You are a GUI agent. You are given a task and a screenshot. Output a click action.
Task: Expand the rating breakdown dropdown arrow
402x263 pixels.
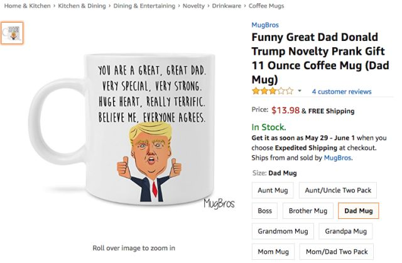[x=300, y=91]
